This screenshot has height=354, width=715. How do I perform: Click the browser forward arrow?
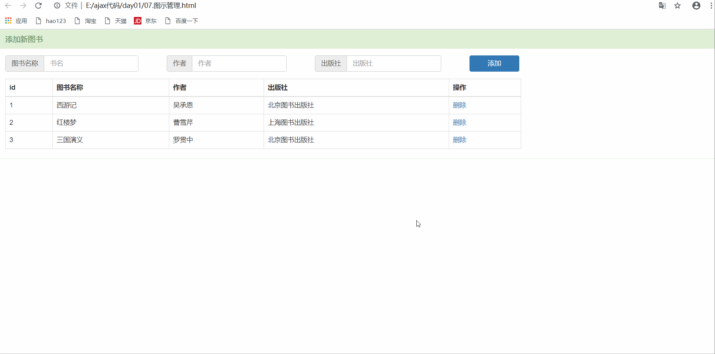point(23,6)
